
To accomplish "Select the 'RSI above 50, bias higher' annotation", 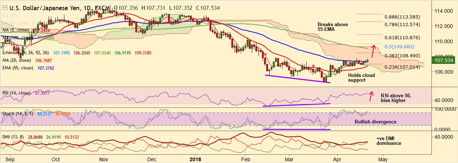I will pyautogui.click(x=396, y=98).
